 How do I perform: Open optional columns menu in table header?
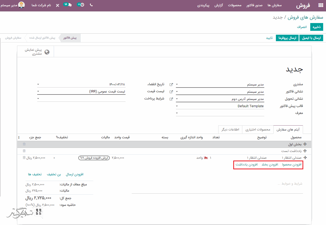pos(19,137)
